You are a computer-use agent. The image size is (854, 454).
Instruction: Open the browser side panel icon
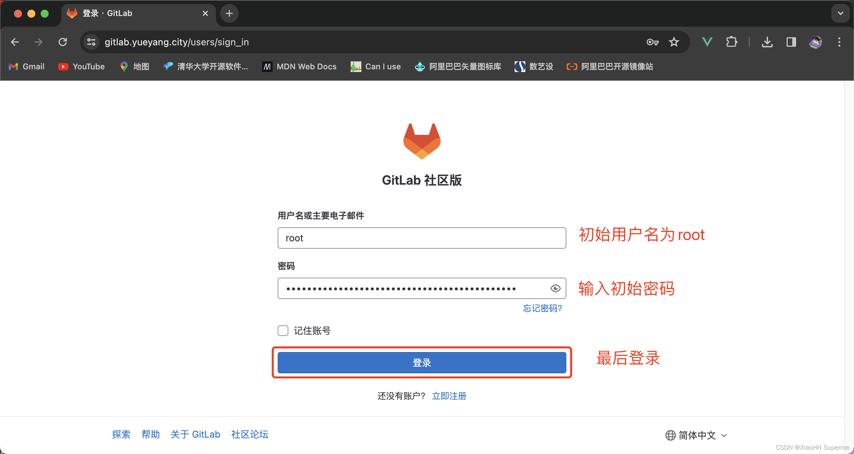[791, 42]
